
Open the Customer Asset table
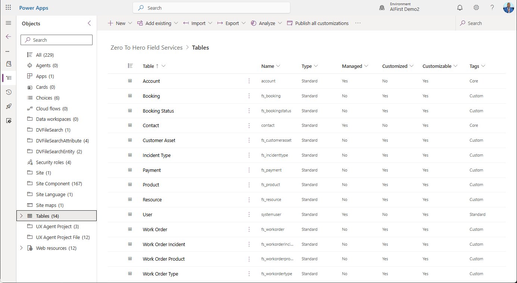coord(159,140)
